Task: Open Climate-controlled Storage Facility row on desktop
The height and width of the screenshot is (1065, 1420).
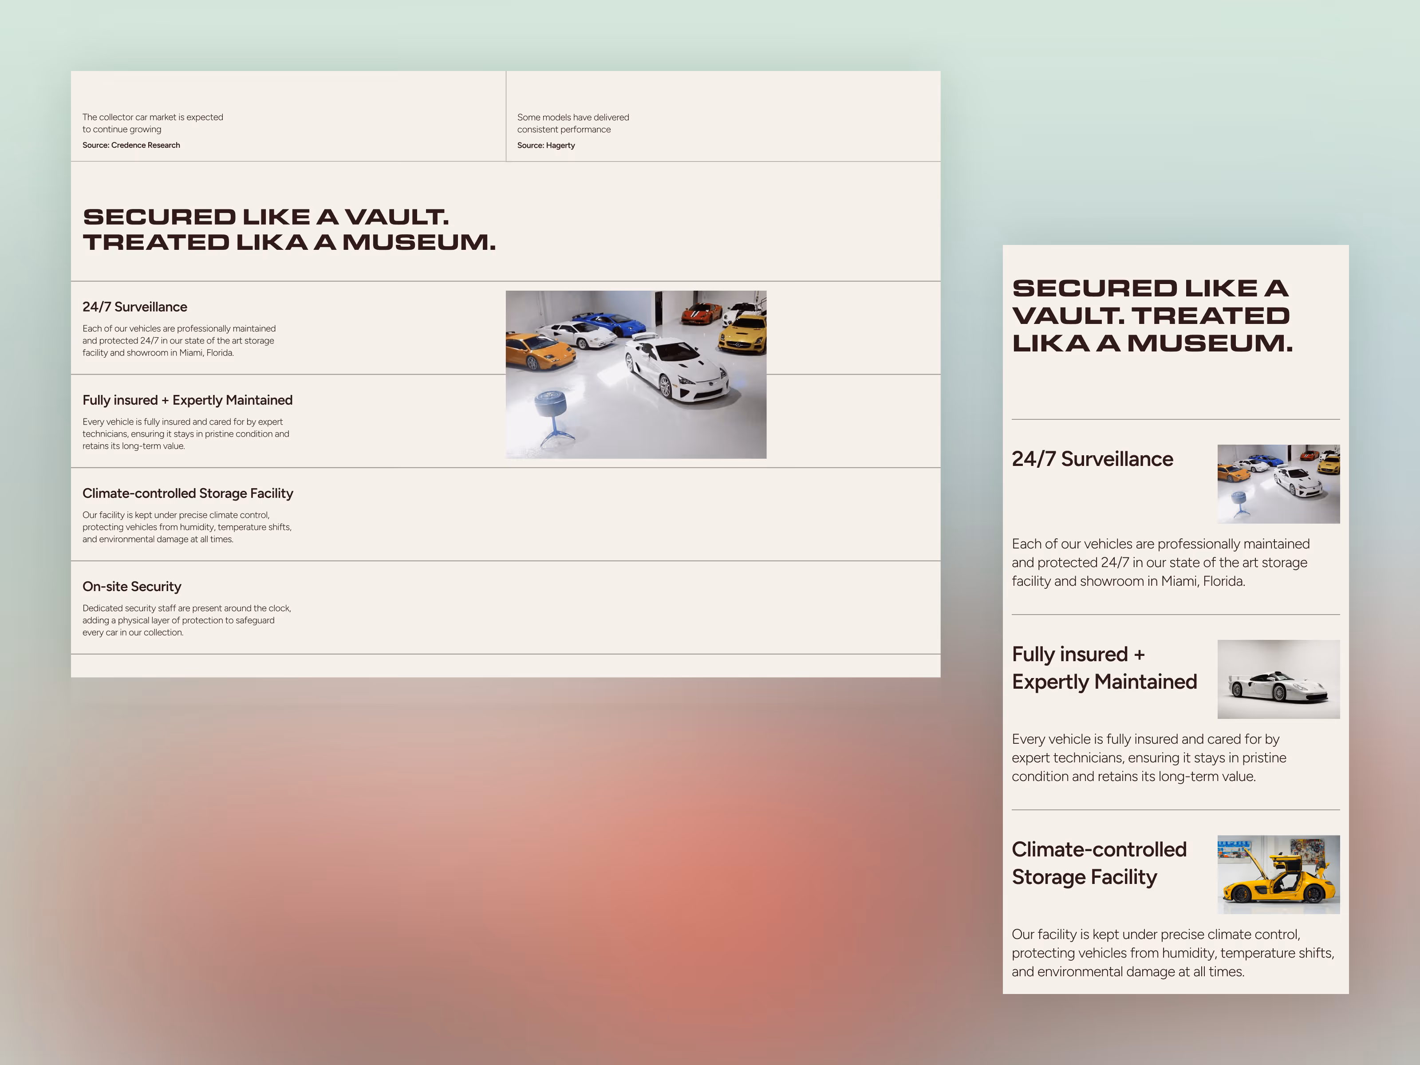Action: tap(187, 493)
